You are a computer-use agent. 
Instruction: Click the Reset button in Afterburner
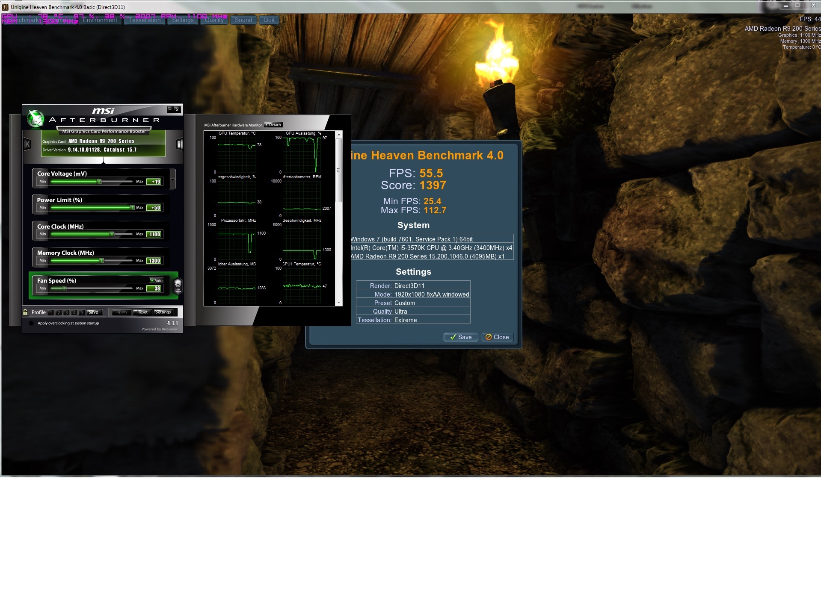coord(142,312)
